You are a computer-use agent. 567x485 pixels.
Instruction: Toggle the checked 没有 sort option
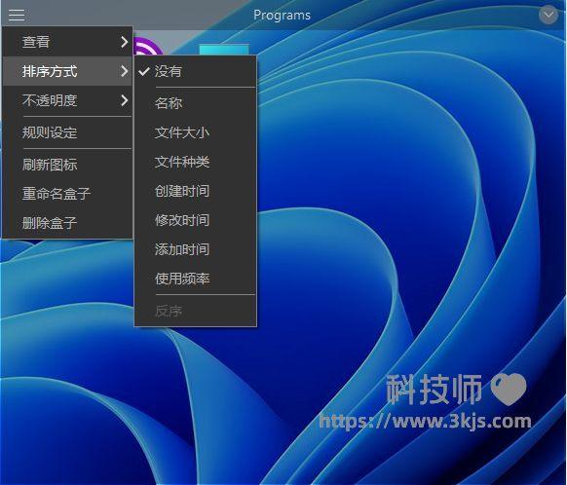point(195,71)
